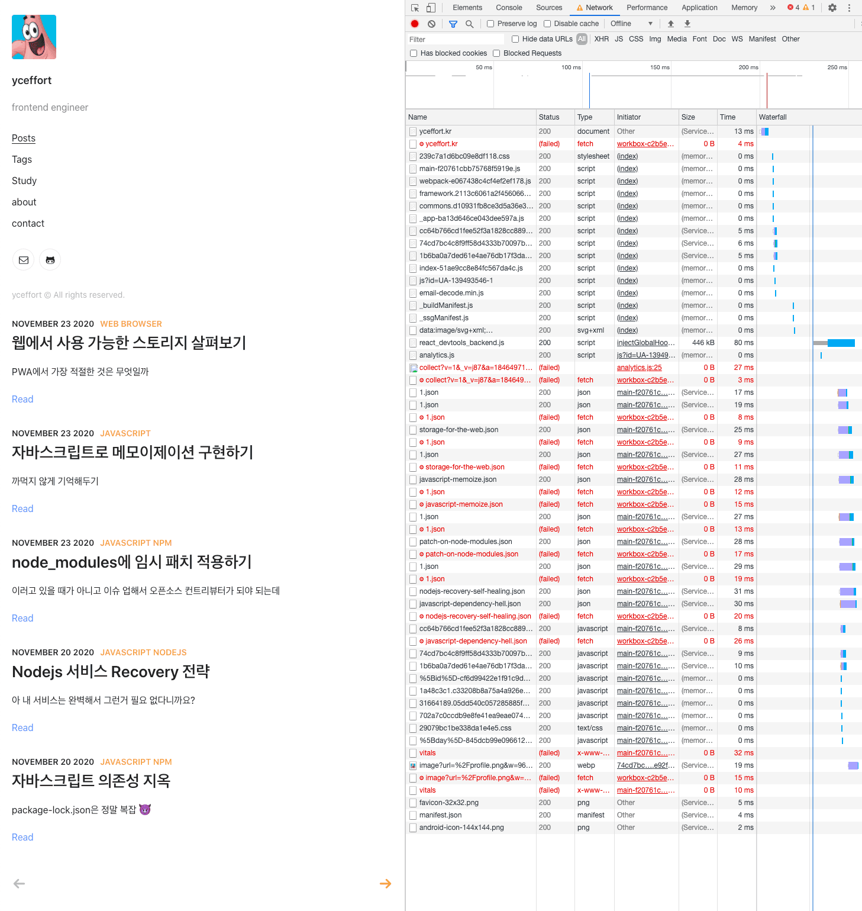Select the _buildManifest.js request row
This screenshot has width=862, height=911.
(633, 305)
